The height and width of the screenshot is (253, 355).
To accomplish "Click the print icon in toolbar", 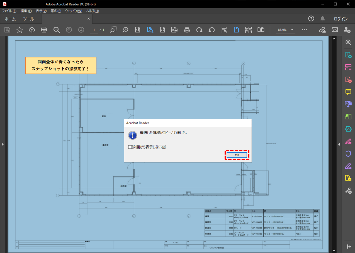I will (x=44, y=30).
